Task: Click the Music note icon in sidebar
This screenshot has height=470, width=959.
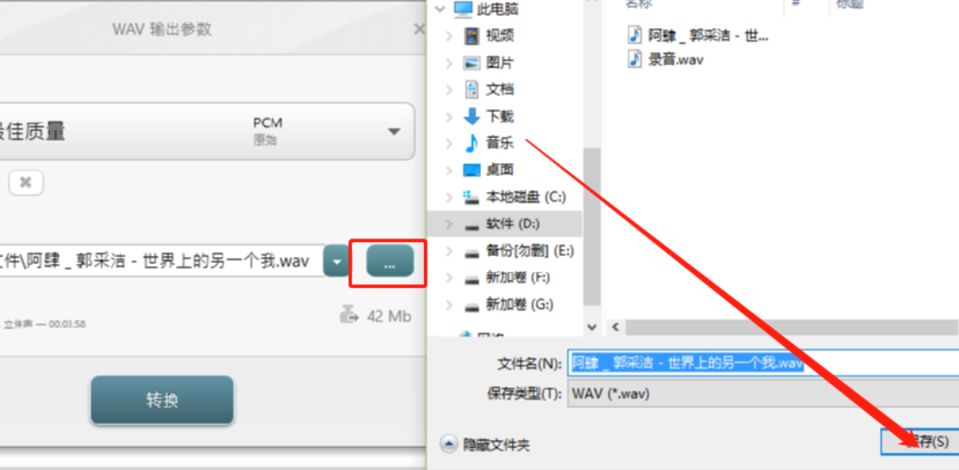Action: [x=472, y=143]
